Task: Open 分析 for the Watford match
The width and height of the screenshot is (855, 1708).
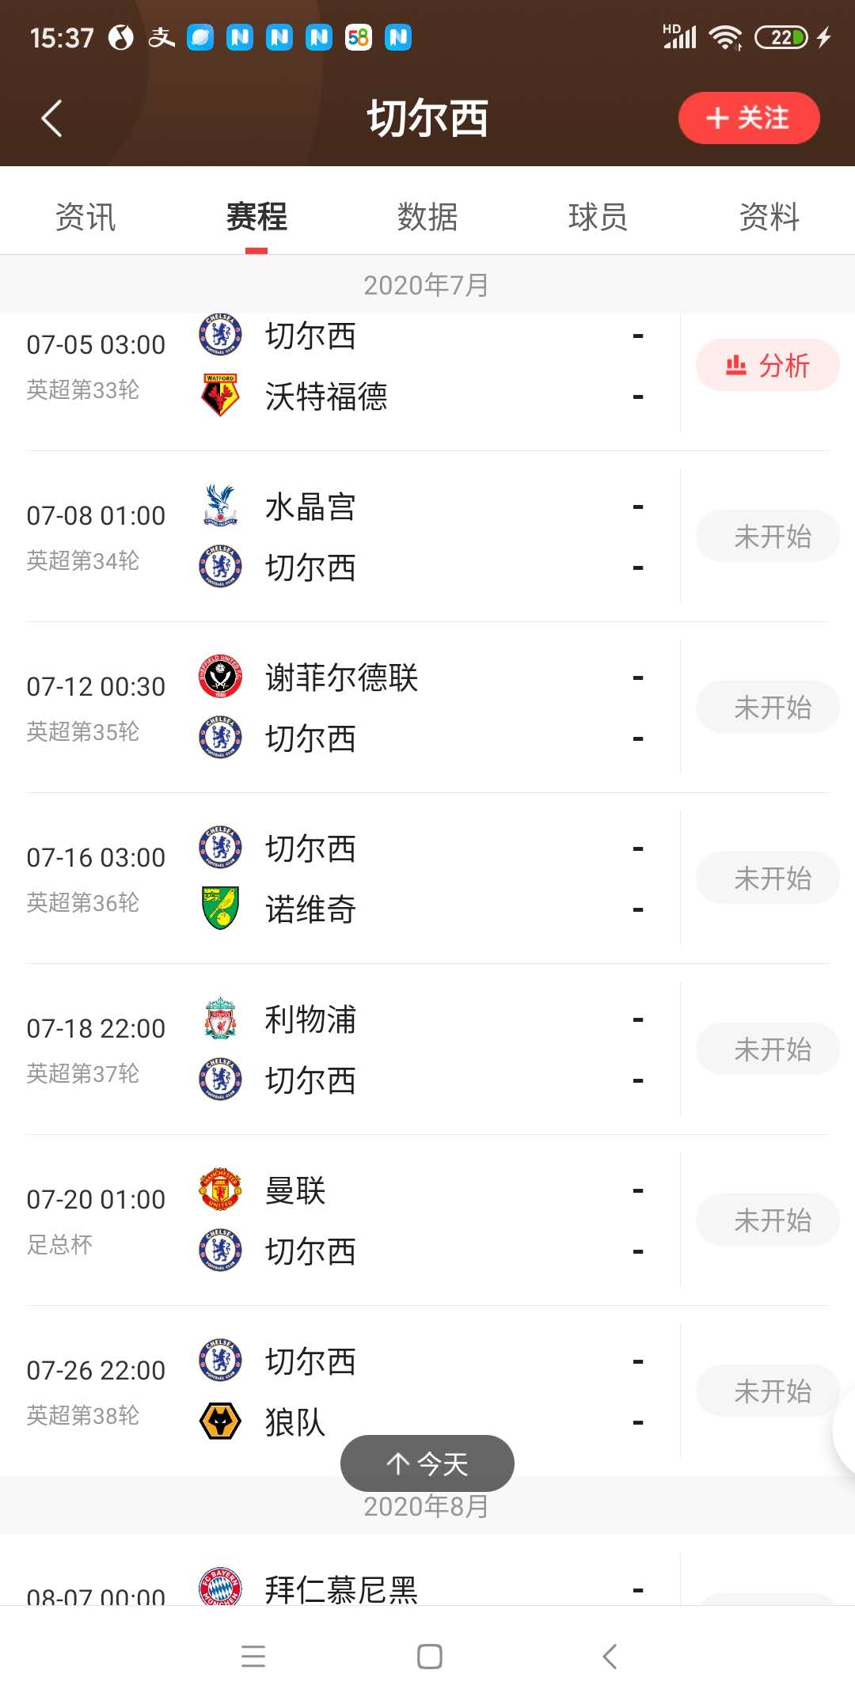Action: pyautogui.click(x=767, y=366)
